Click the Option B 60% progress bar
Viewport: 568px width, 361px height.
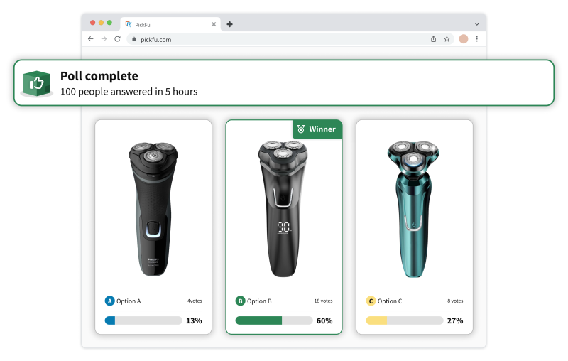274,320
